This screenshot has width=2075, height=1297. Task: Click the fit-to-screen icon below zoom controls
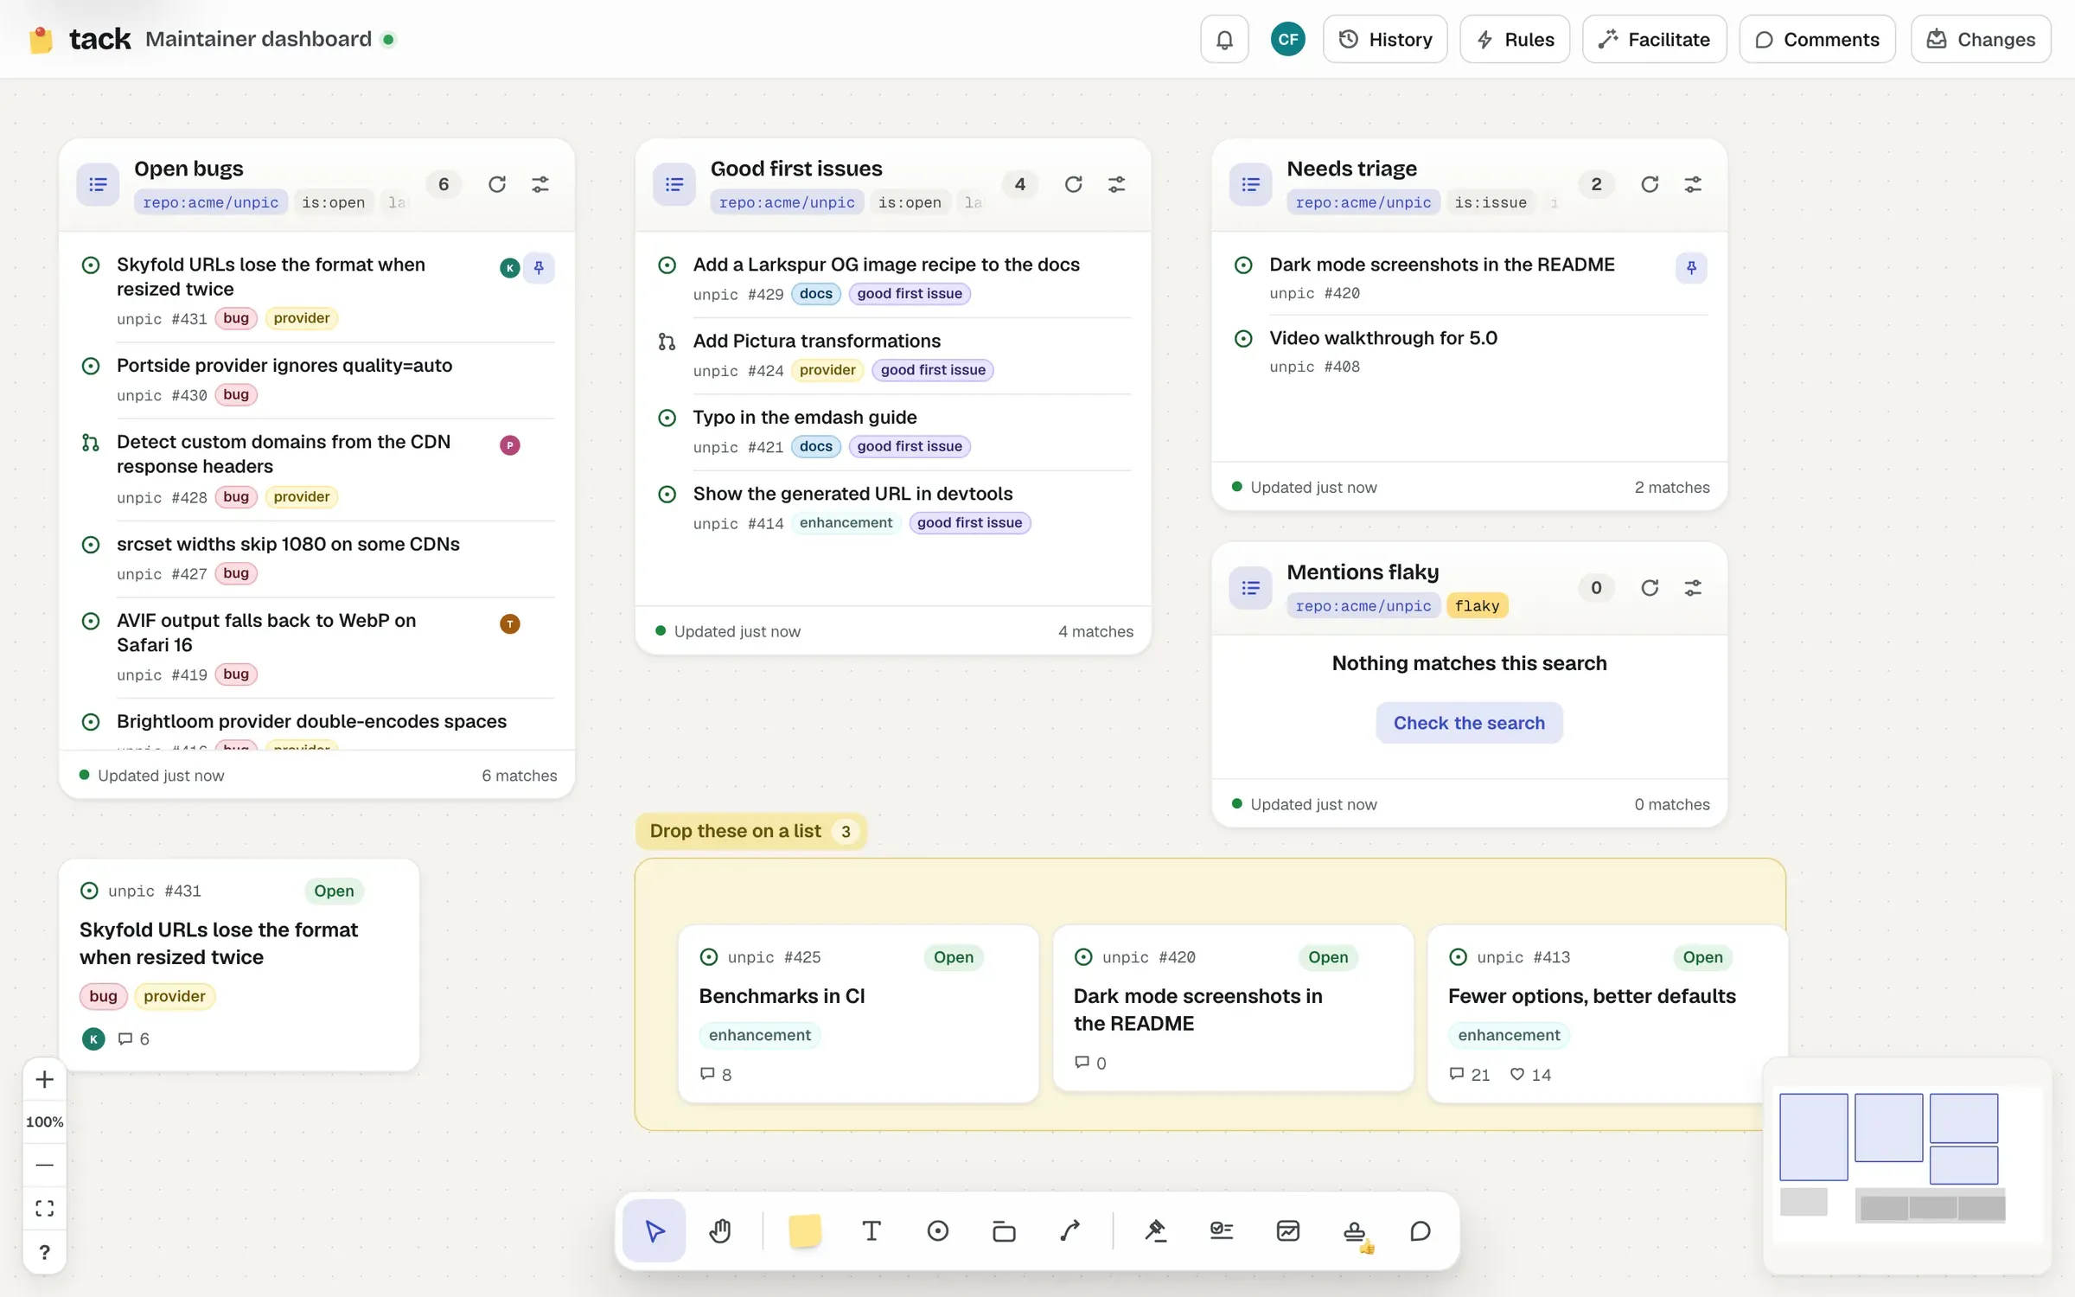click(45, 1208)
